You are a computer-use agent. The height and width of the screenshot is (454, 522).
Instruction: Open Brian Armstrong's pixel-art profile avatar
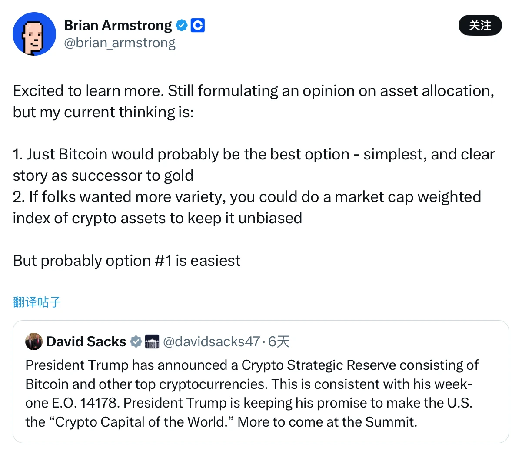click(x=34, y=34)
